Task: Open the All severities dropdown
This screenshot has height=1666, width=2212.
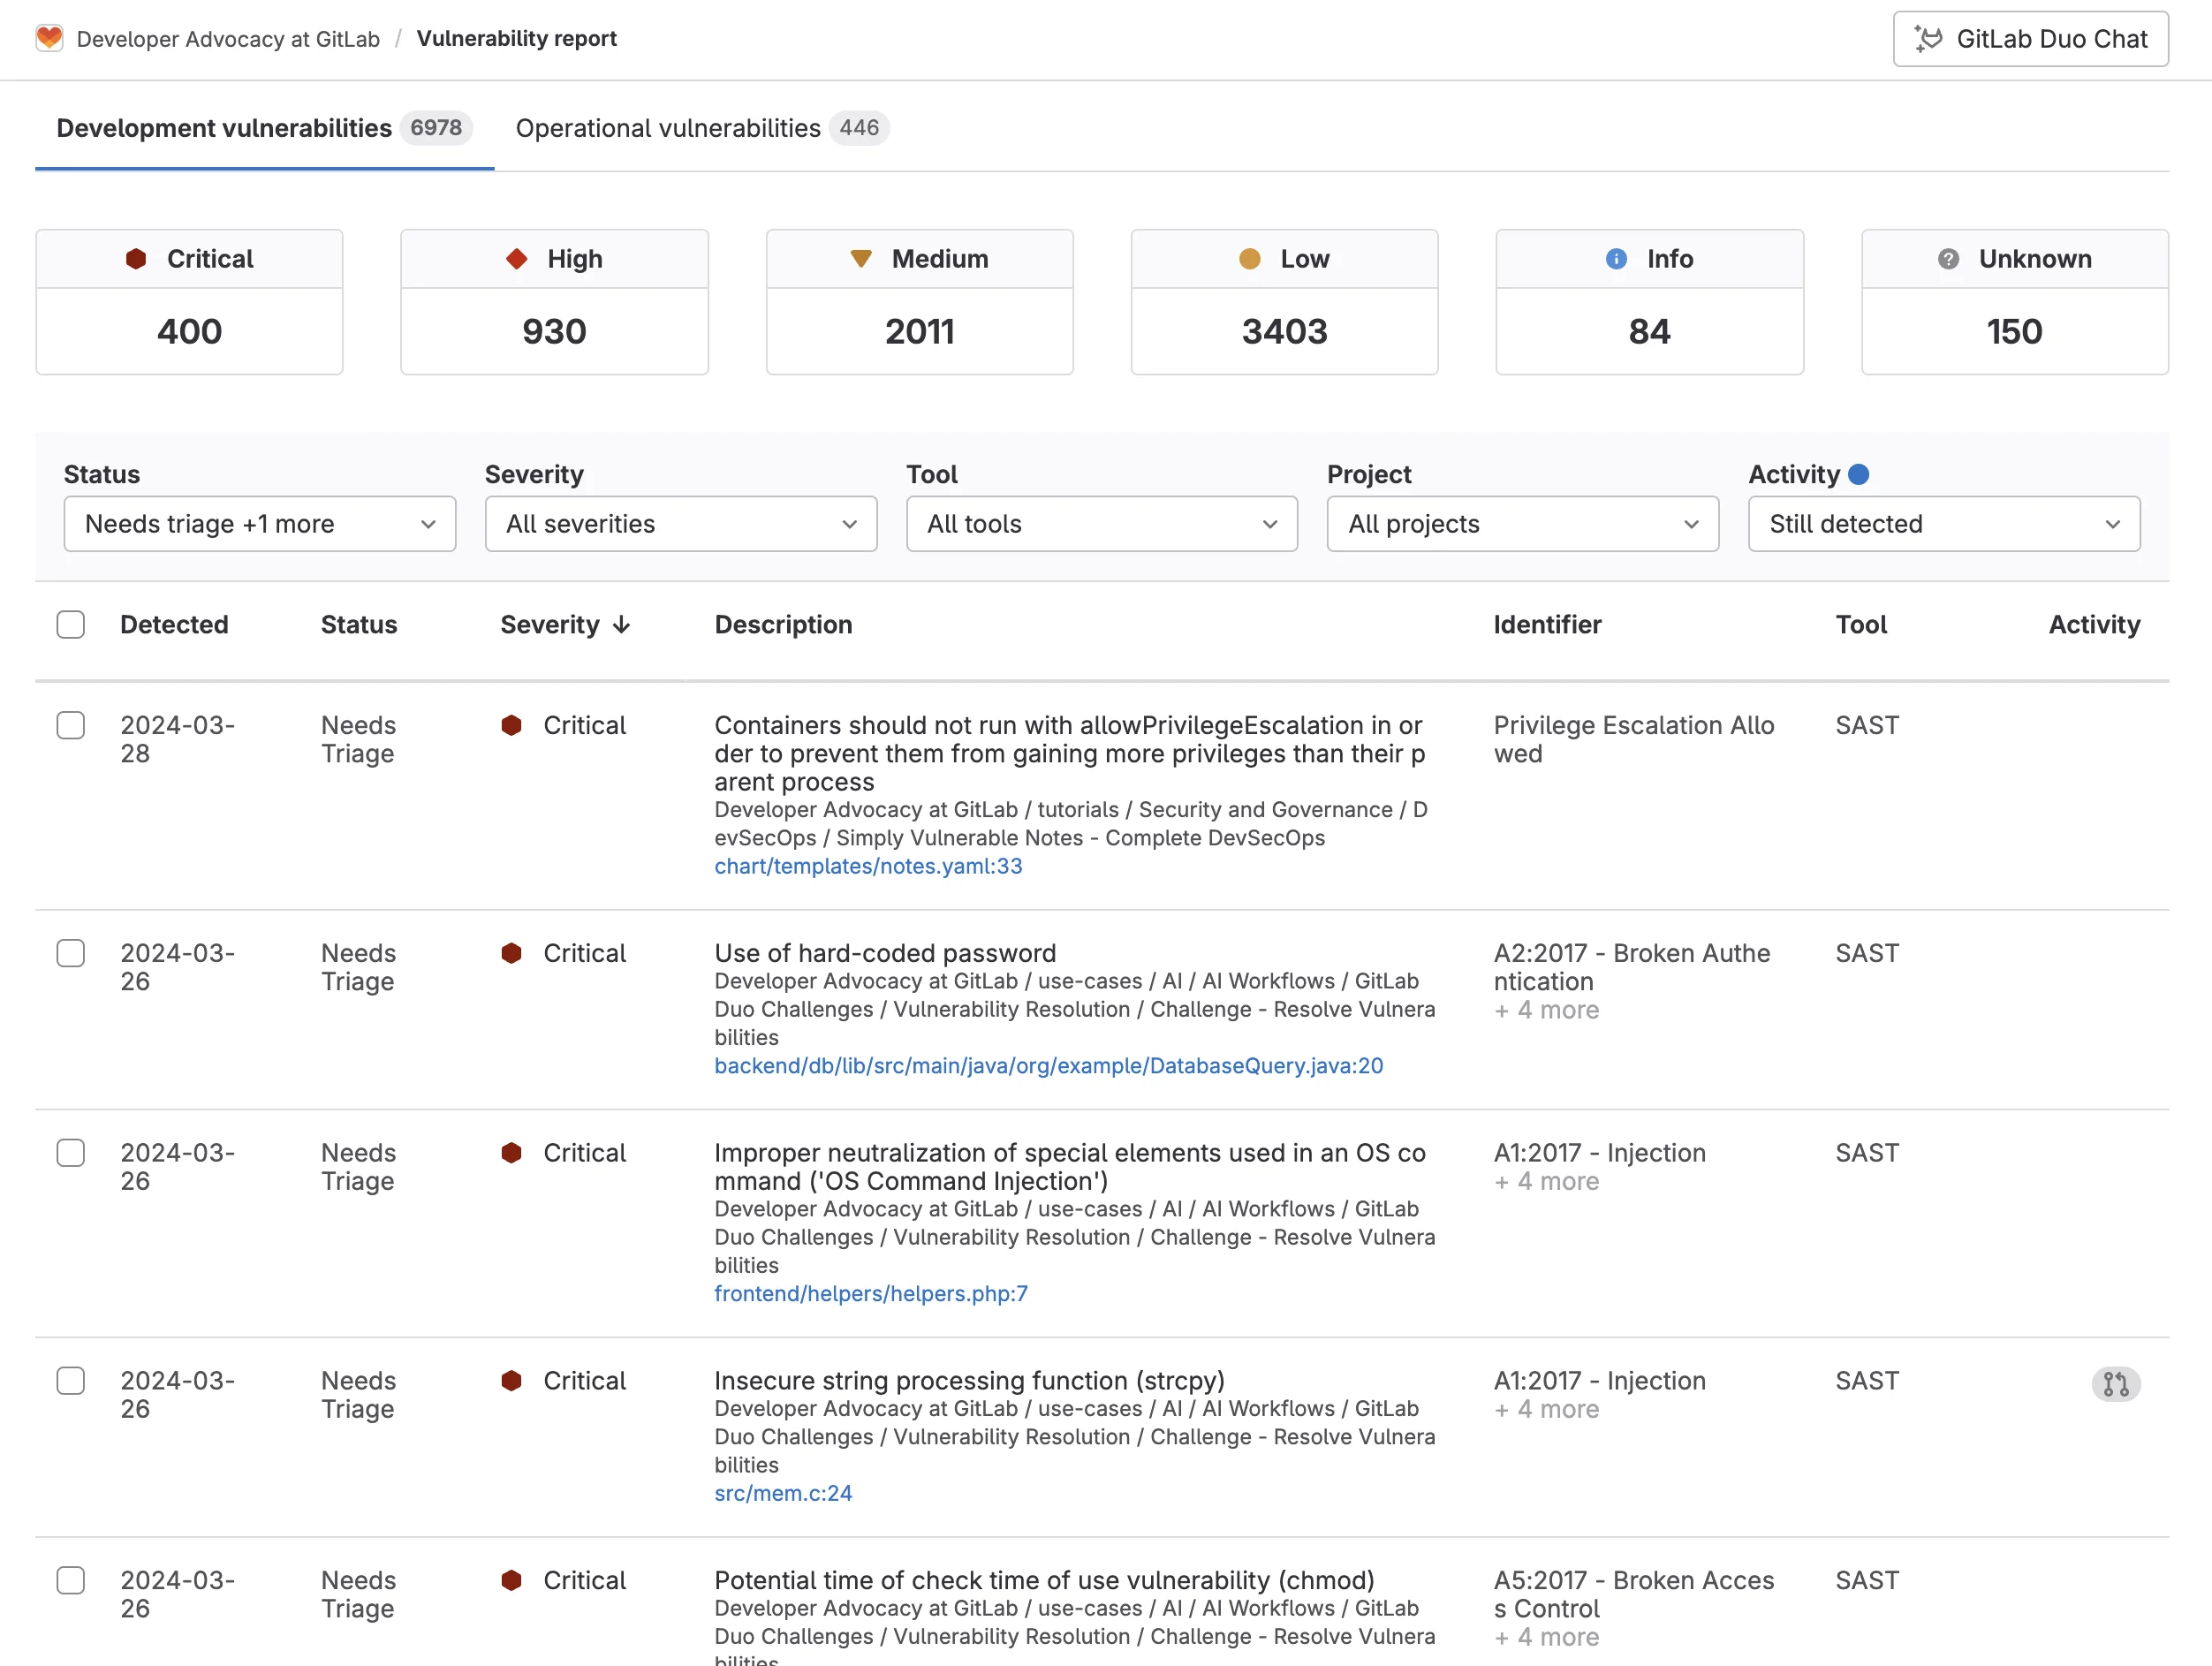Action: [x=680, y=523]
